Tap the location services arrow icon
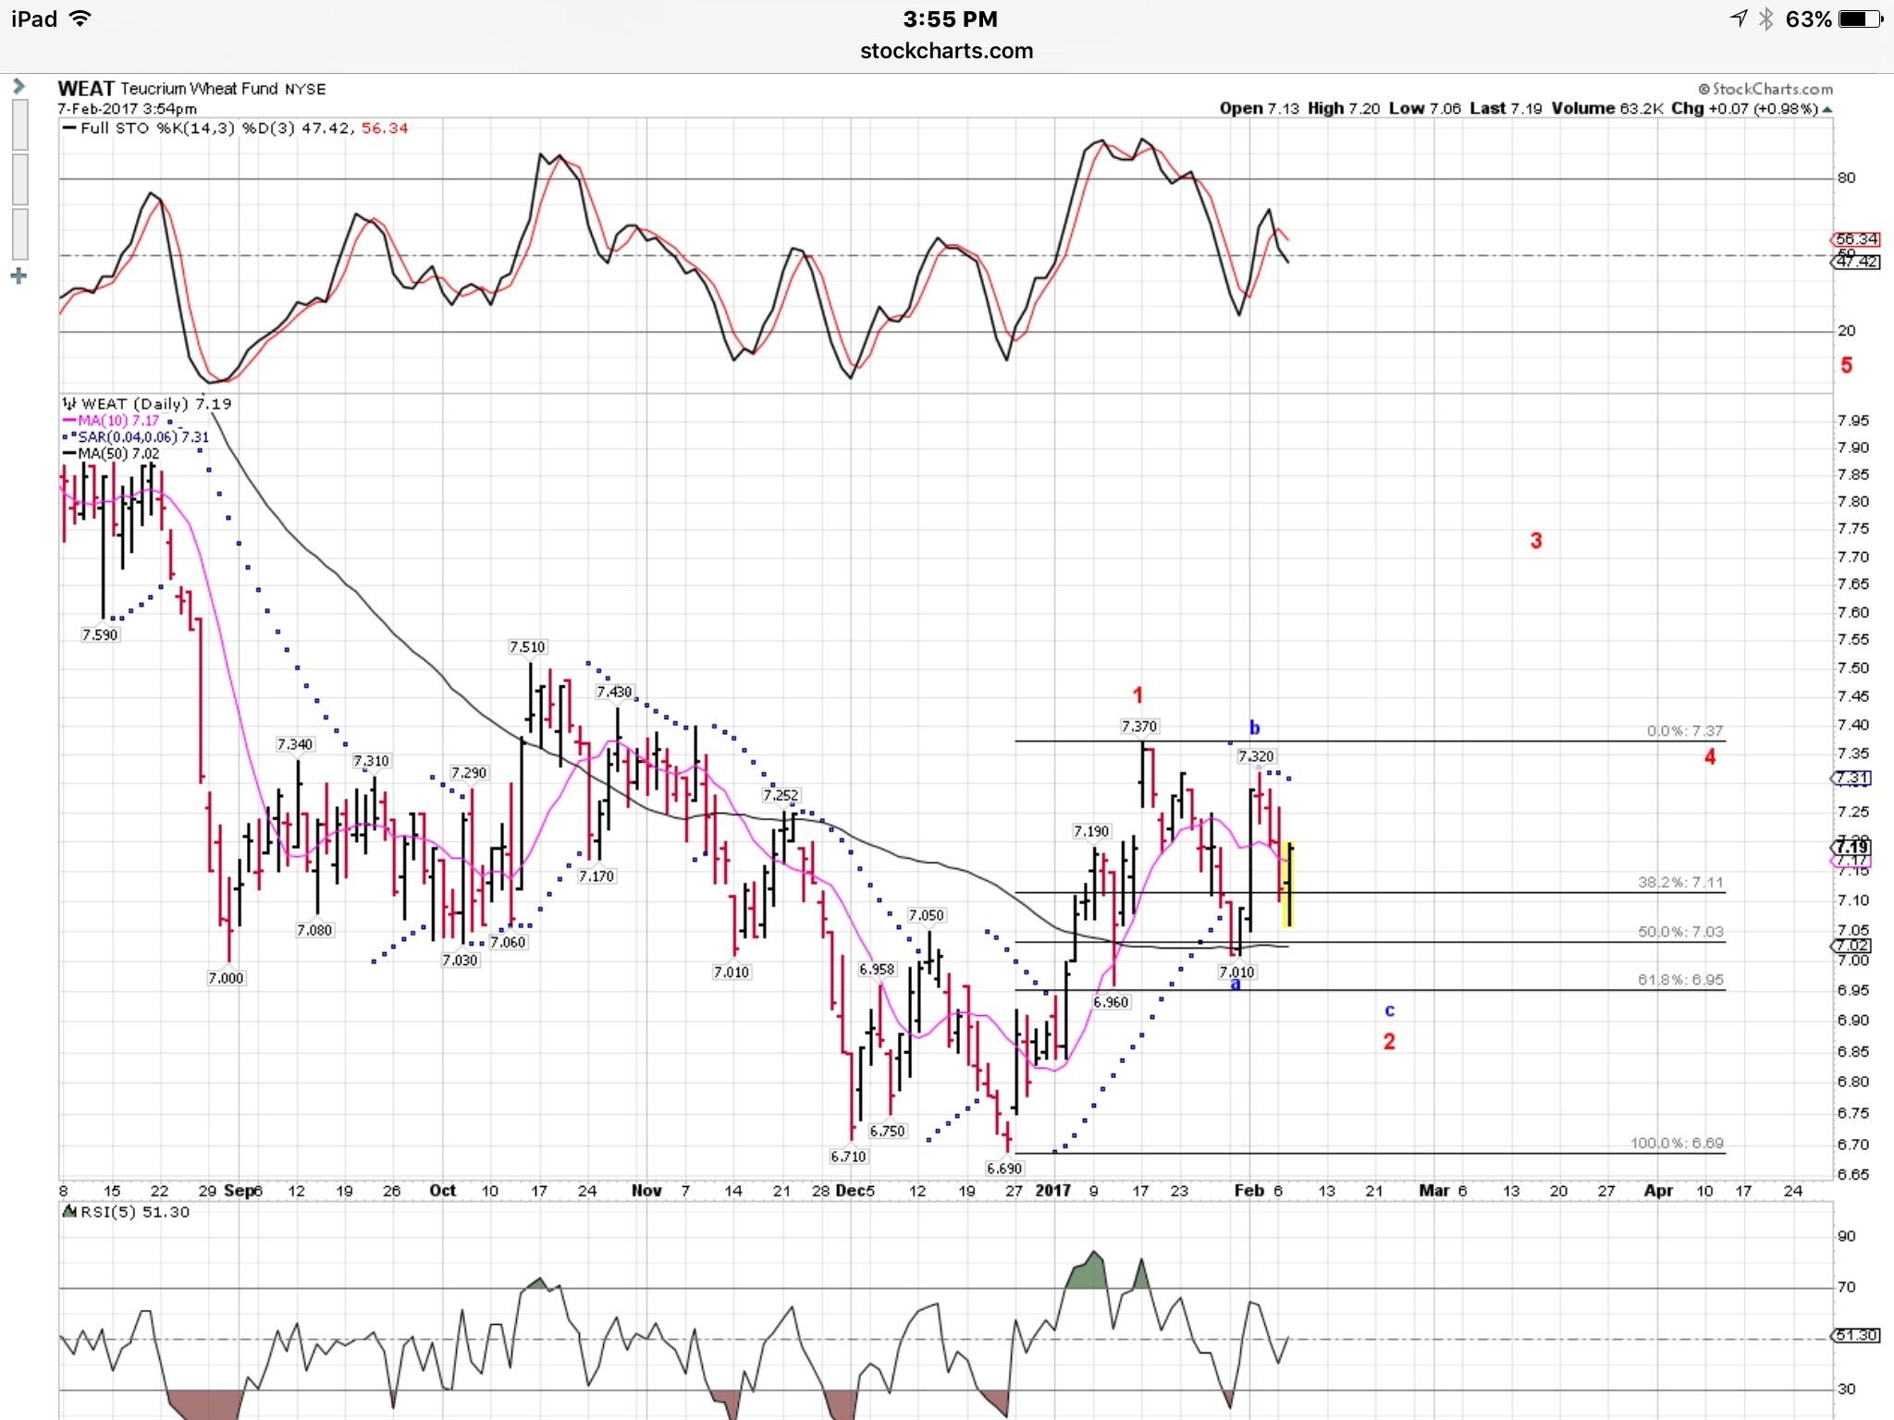This screenshot has width=1894, height=1420. (1738, 18)
